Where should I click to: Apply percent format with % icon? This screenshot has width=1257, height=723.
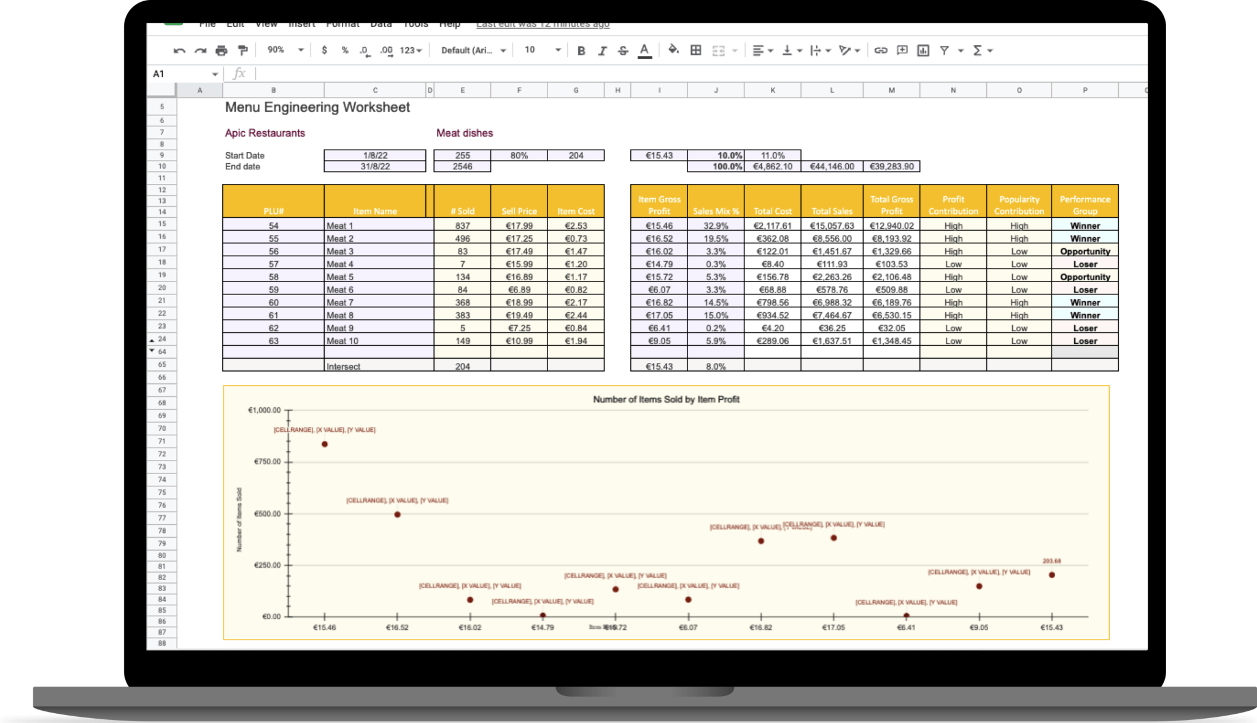pos(345,50)
